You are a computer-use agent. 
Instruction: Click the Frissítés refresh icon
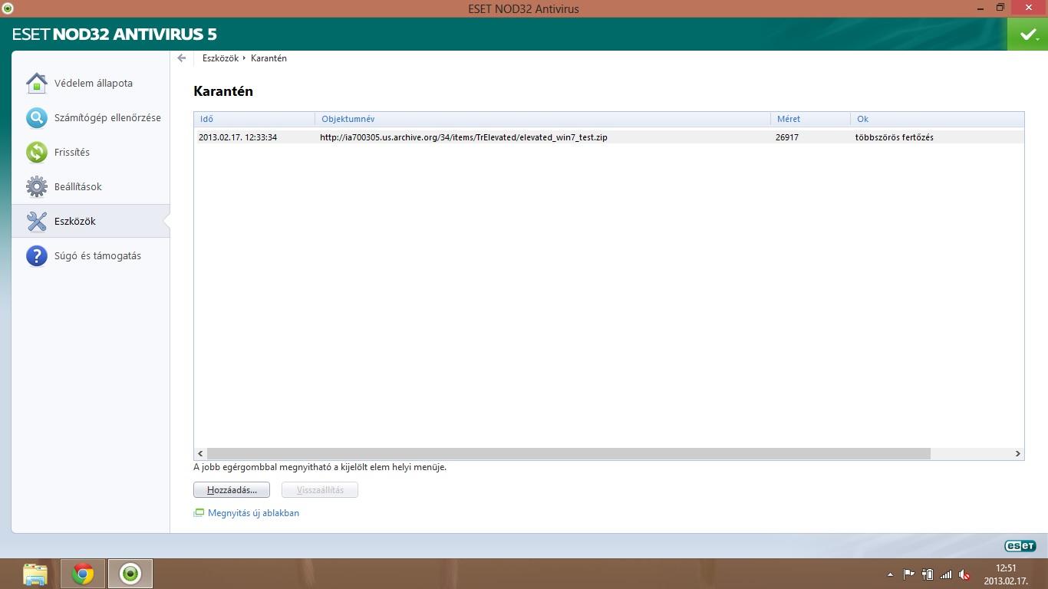click(36, 152)
